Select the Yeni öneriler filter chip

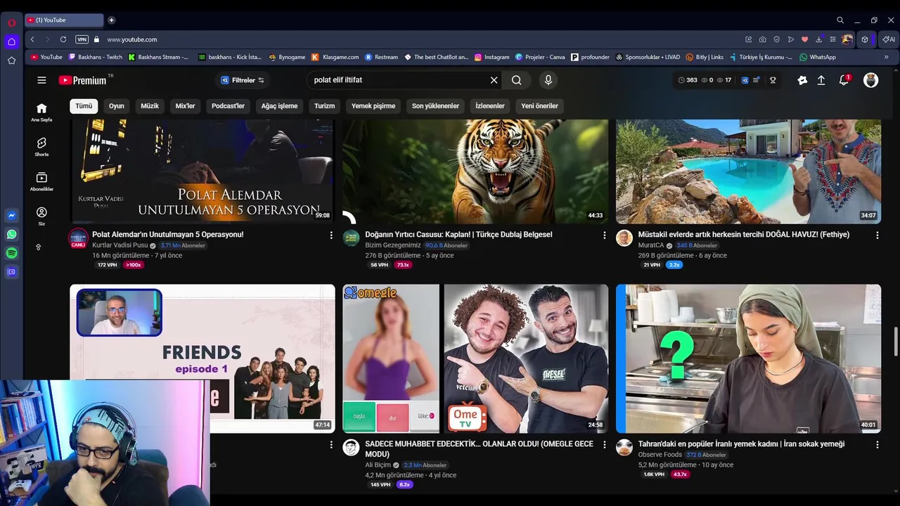pos(539,106)
